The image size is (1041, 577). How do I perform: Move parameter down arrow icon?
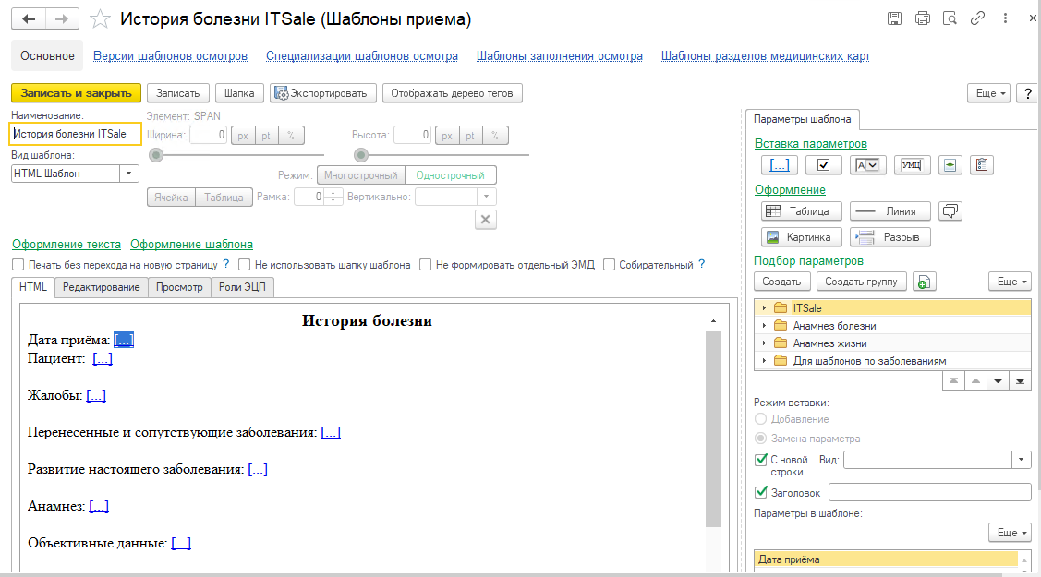998,380
